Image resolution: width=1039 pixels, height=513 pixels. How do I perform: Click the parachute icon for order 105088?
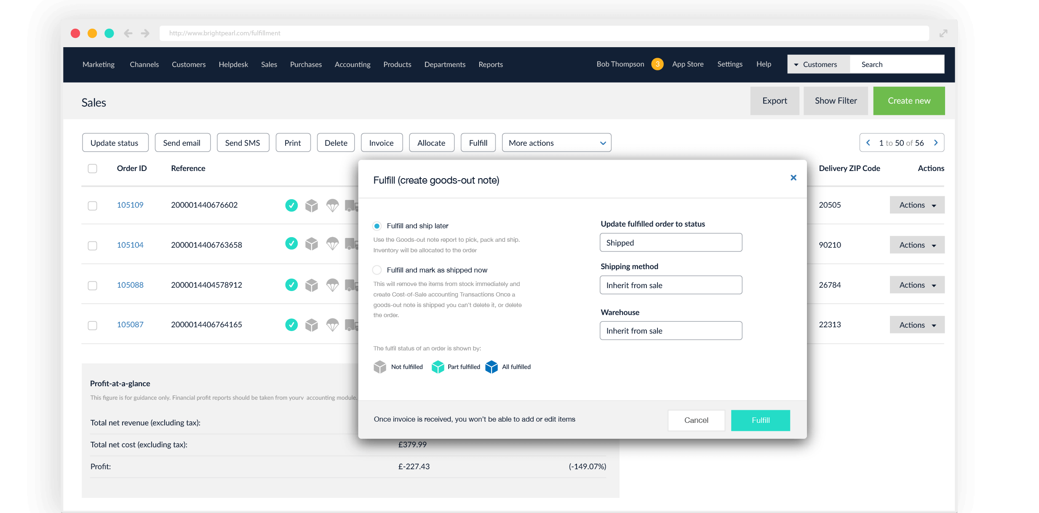coord(332,285)
